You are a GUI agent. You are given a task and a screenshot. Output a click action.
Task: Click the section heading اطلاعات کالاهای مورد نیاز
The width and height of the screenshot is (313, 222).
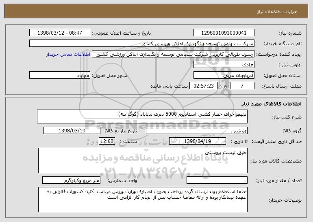tap(271, 104)
